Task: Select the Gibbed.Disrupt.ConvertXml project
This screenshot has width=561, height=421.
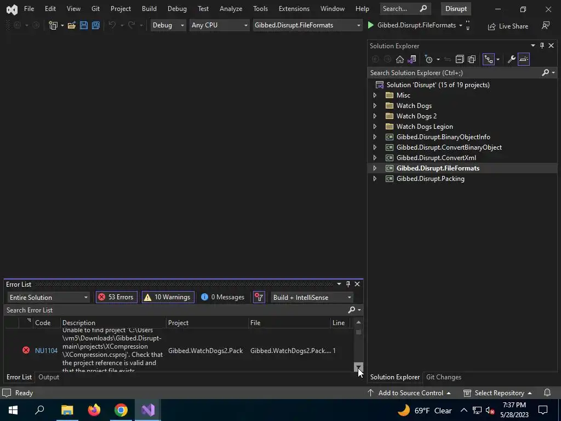Action: (x=436, y=158)
